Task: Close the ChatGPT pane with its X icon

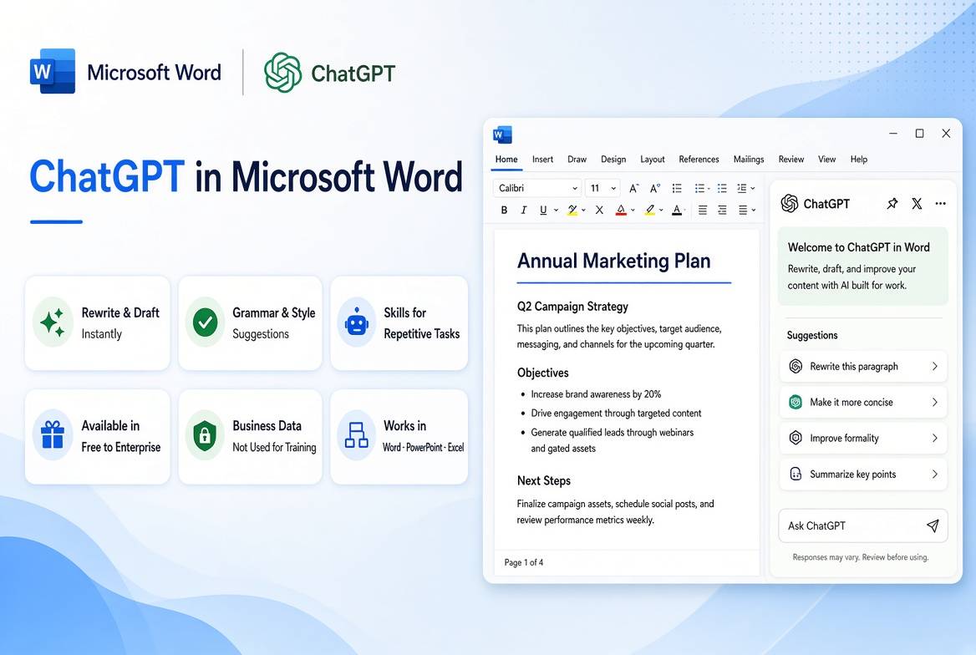Action: pos(917,204)
